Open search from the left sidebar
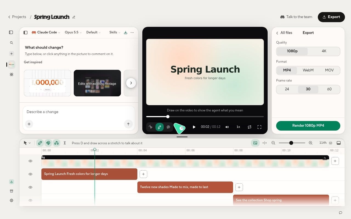Image resolution: width=351 pixels, height=219 pixels. click(11, 43)
